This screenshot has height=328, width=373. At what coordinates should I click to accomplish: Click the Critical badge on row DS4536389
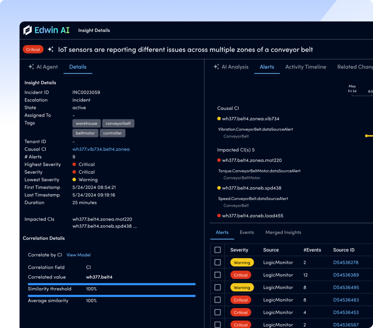(241, 275)
